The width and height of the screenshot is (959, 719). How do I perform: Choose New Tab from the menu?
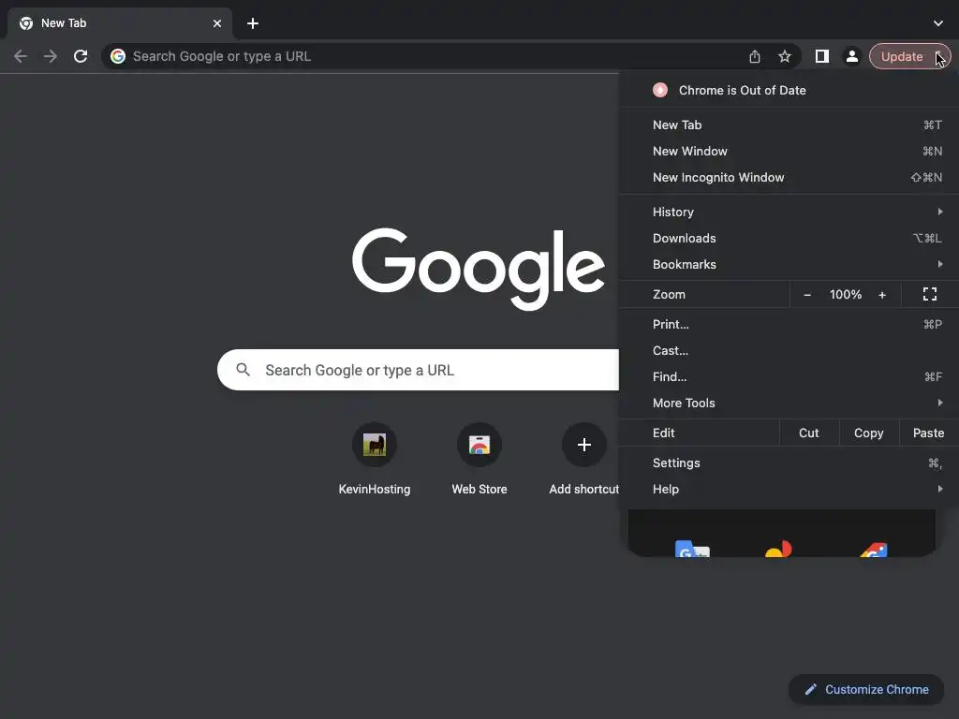(789, 125)
